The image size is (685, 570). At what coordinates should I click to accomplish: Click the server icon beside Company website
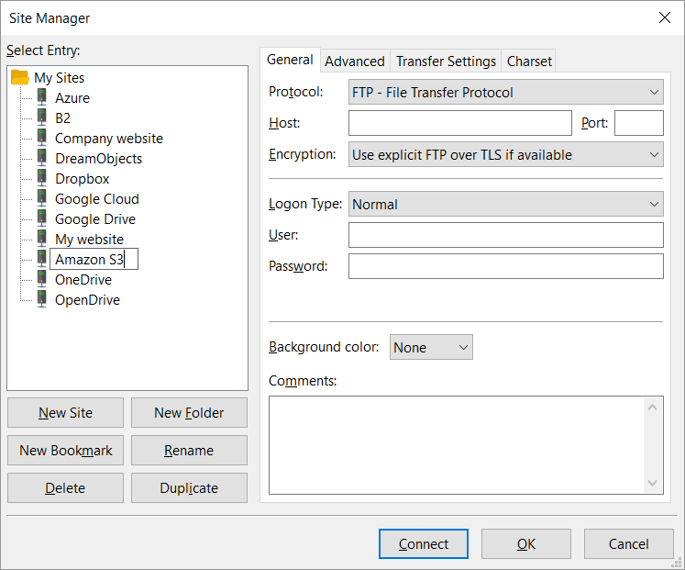coord(42,138)
